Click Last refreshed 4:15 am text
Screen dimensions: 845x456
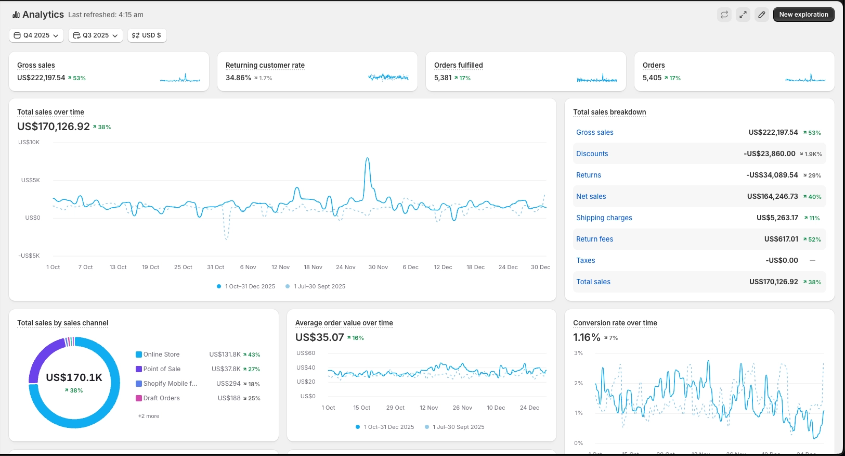pyautogui.click(x=106, y=15)
